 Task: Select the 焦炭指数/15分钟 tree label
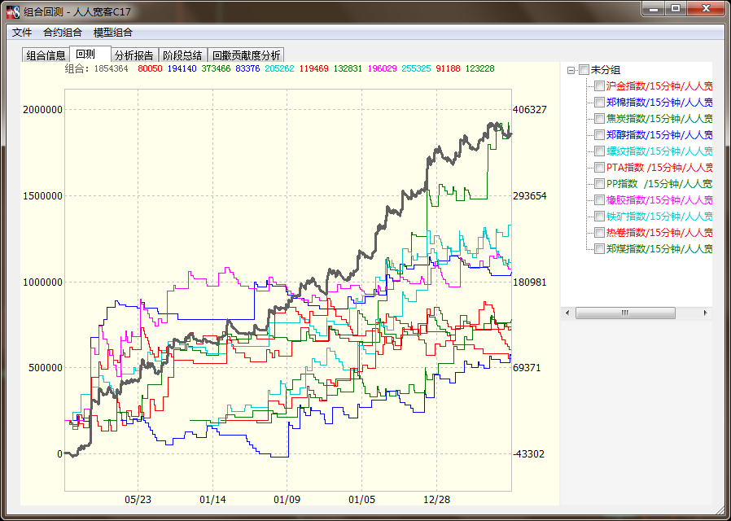point(659,118)
